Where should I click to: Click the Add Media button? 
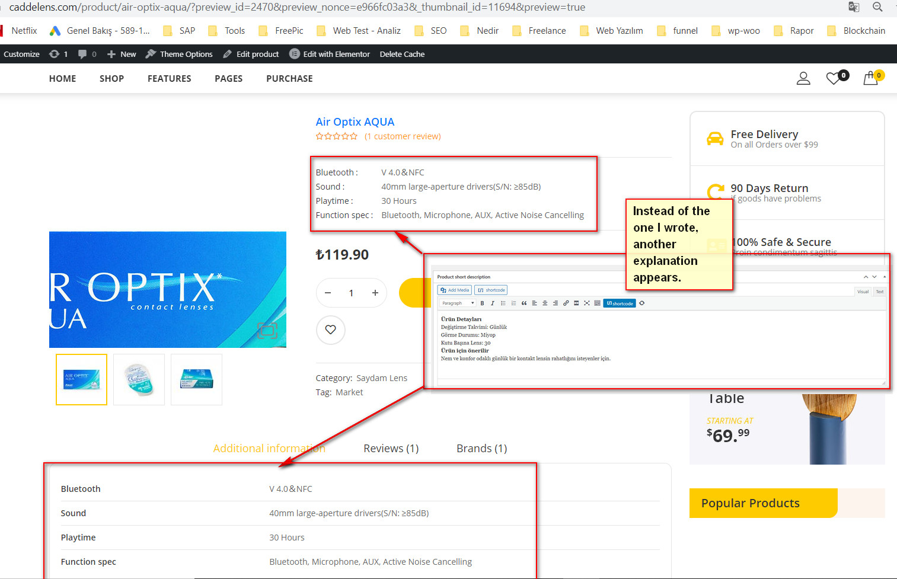(x=455, y=290)
